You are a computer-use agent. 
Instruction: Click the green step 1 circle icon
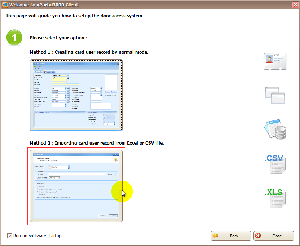14,38
